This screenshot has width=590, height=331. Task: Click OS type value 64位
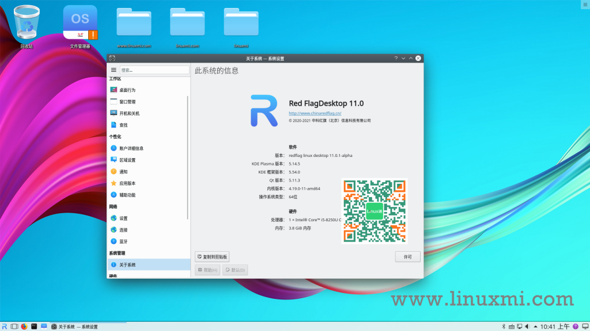[x=293, y=197]
